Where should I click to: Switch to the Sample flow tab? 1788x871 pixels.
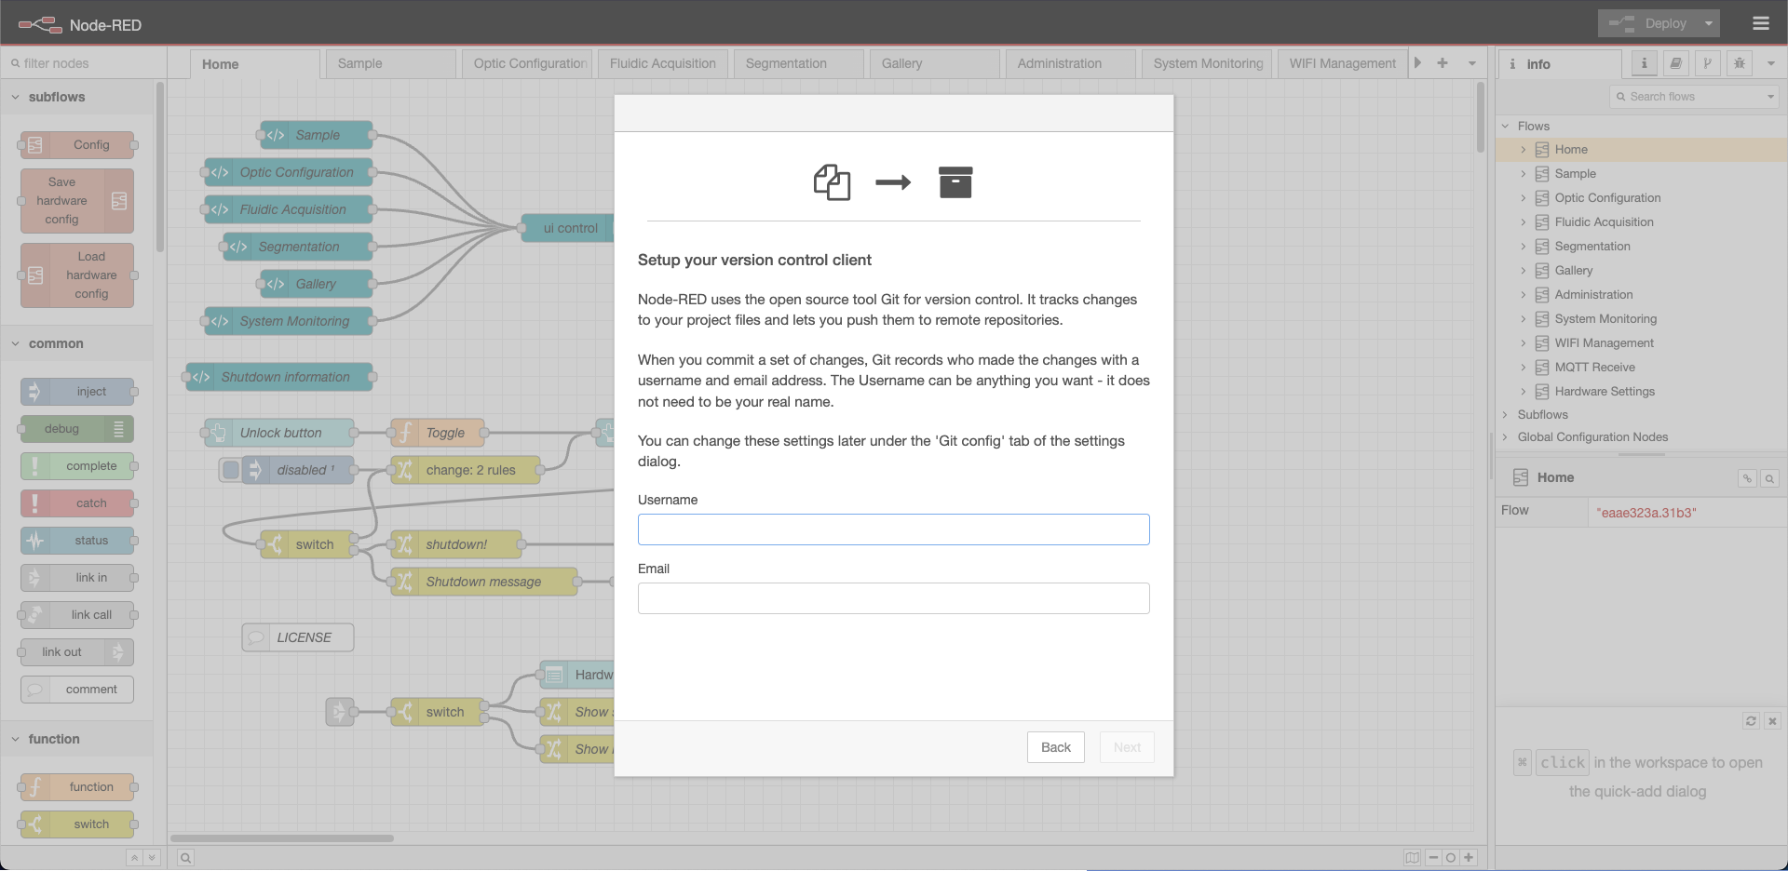389,63
